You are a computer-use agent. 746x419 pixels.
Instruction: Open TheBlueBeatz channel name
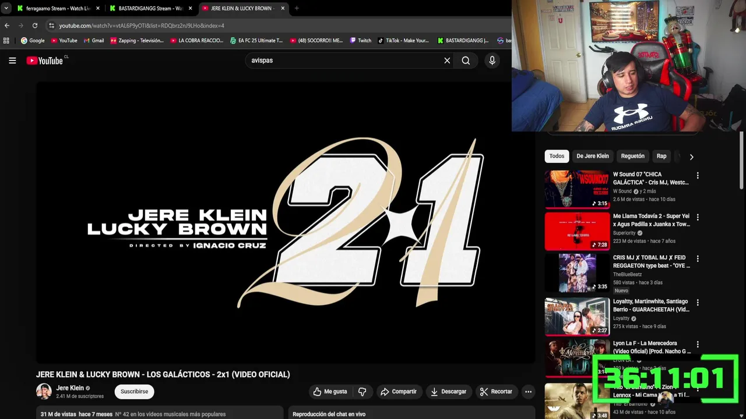click(x=628, y=274)
